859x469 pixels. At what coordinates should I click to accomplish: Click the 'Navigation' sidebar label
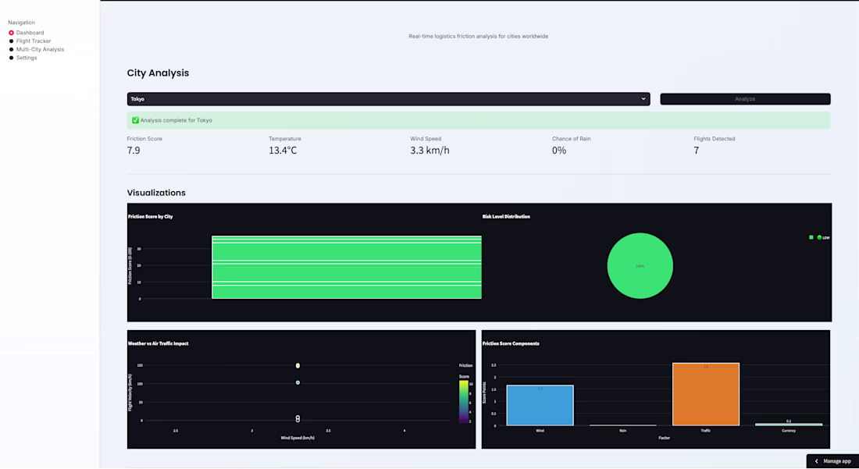point(21,23)
